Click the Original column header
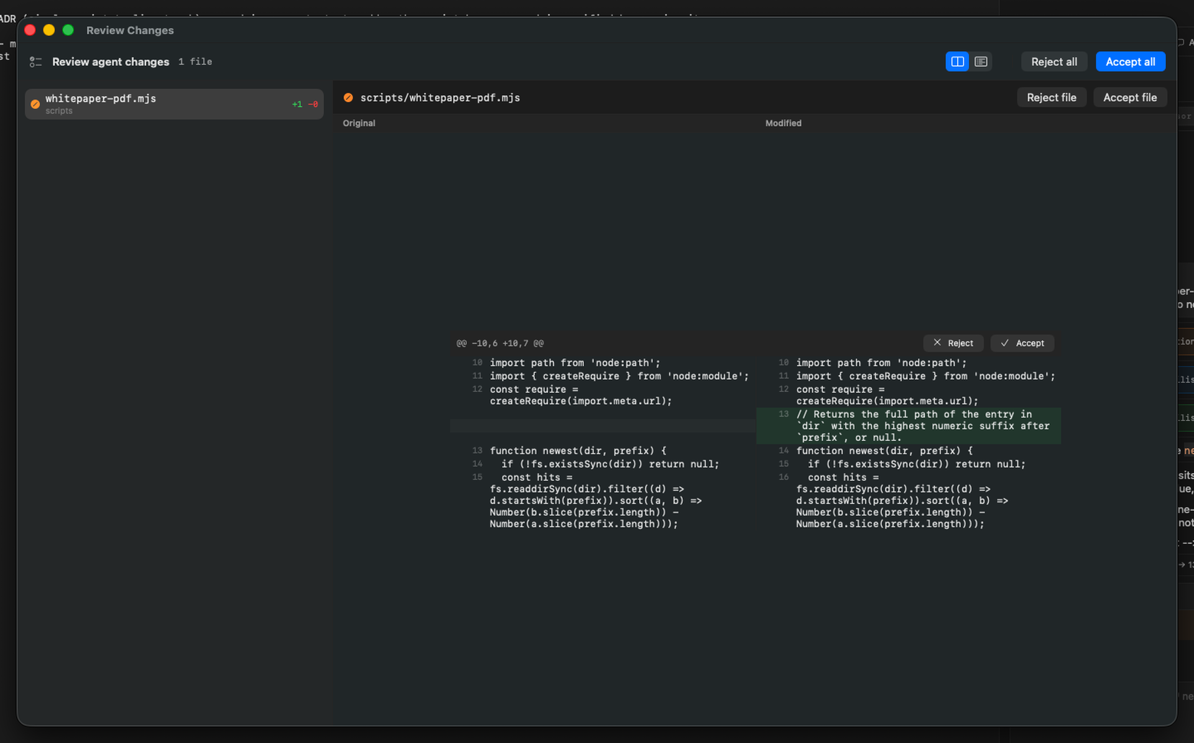Screen dimensions: 1194x743 pyautogui.click(x=359, y=123)
